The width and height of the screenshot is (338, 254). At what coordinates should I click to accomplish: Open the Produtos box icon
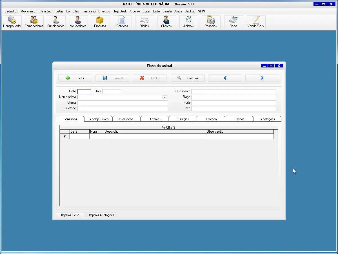pos(100,22)
